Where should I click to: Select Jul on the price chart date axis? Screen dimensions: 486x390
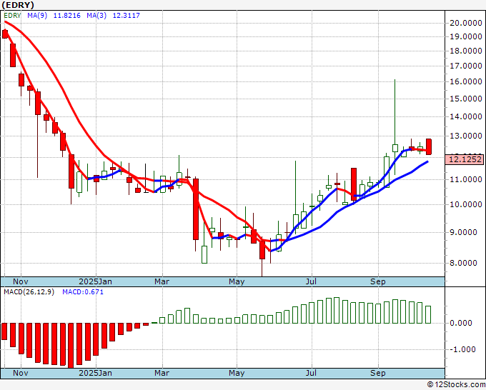[311, 281]
